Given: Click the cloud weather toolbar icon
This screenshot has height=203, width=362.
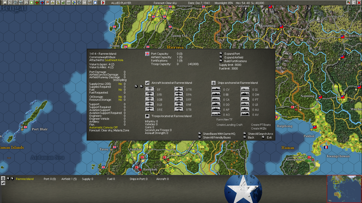Looking at the screenshot, I should click(x=95, y=3).
